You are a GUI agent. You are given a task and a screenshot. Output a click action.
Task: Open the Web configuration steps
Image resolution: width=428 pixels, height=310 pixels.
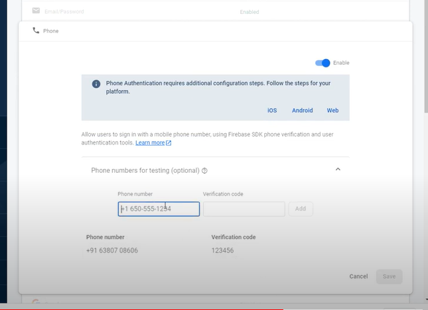332,111
